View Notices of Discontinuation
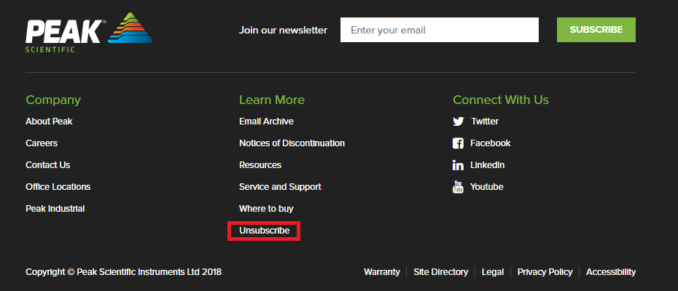The height and width of the screenshot is (291, 678). coord(292,143)
